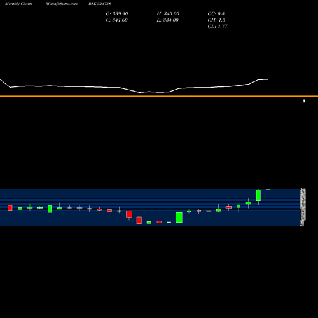Screen dimensions: 318x318
Task: Click the close value 'C: 341.60'
Action: point(117,20)
